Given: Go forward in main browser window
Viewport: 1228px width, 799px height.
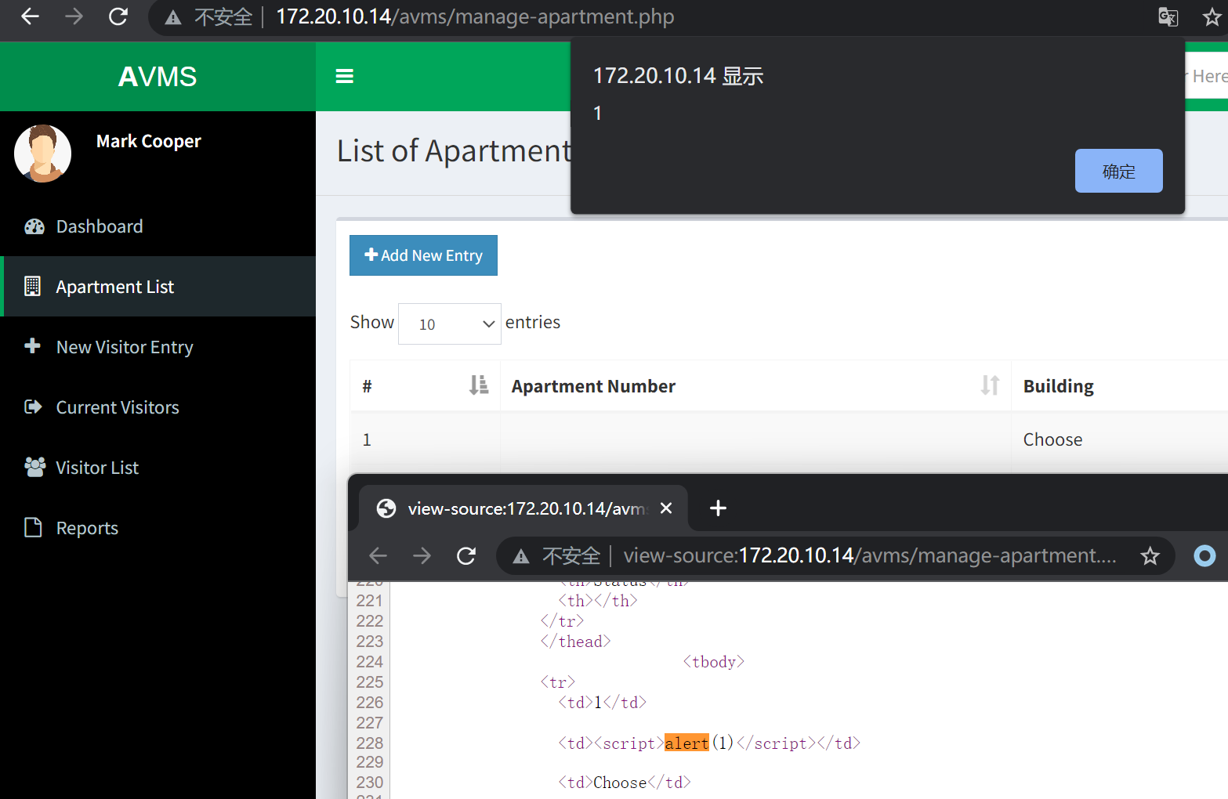Looking at the screenshot, I should [74, 16].
